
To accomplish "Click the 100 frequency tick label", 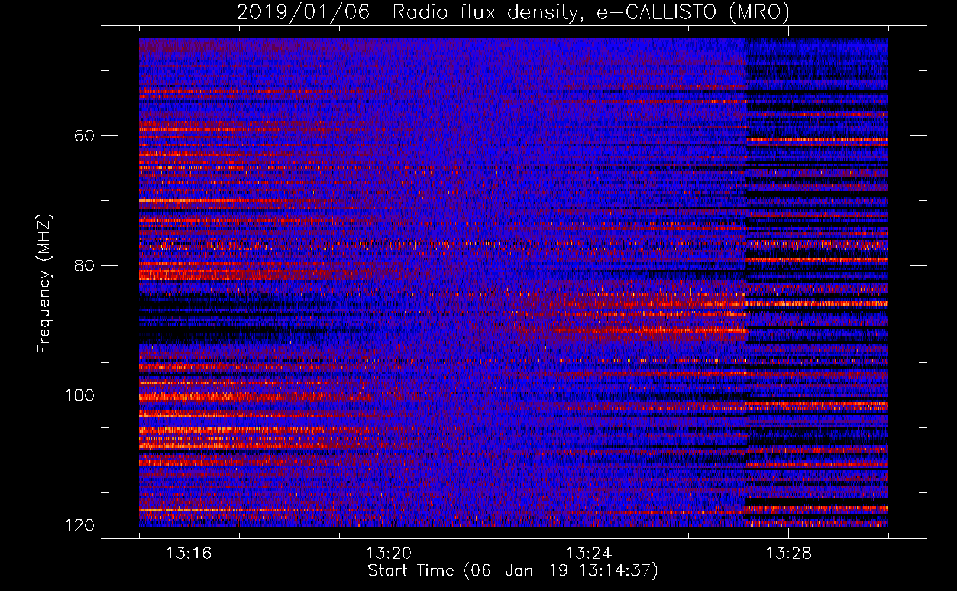I will 79,395.
